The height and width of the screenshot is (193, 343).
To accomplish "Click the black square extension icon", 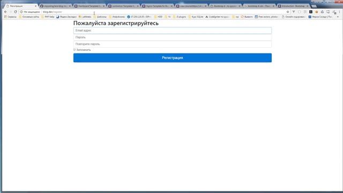I will [311, 12].
